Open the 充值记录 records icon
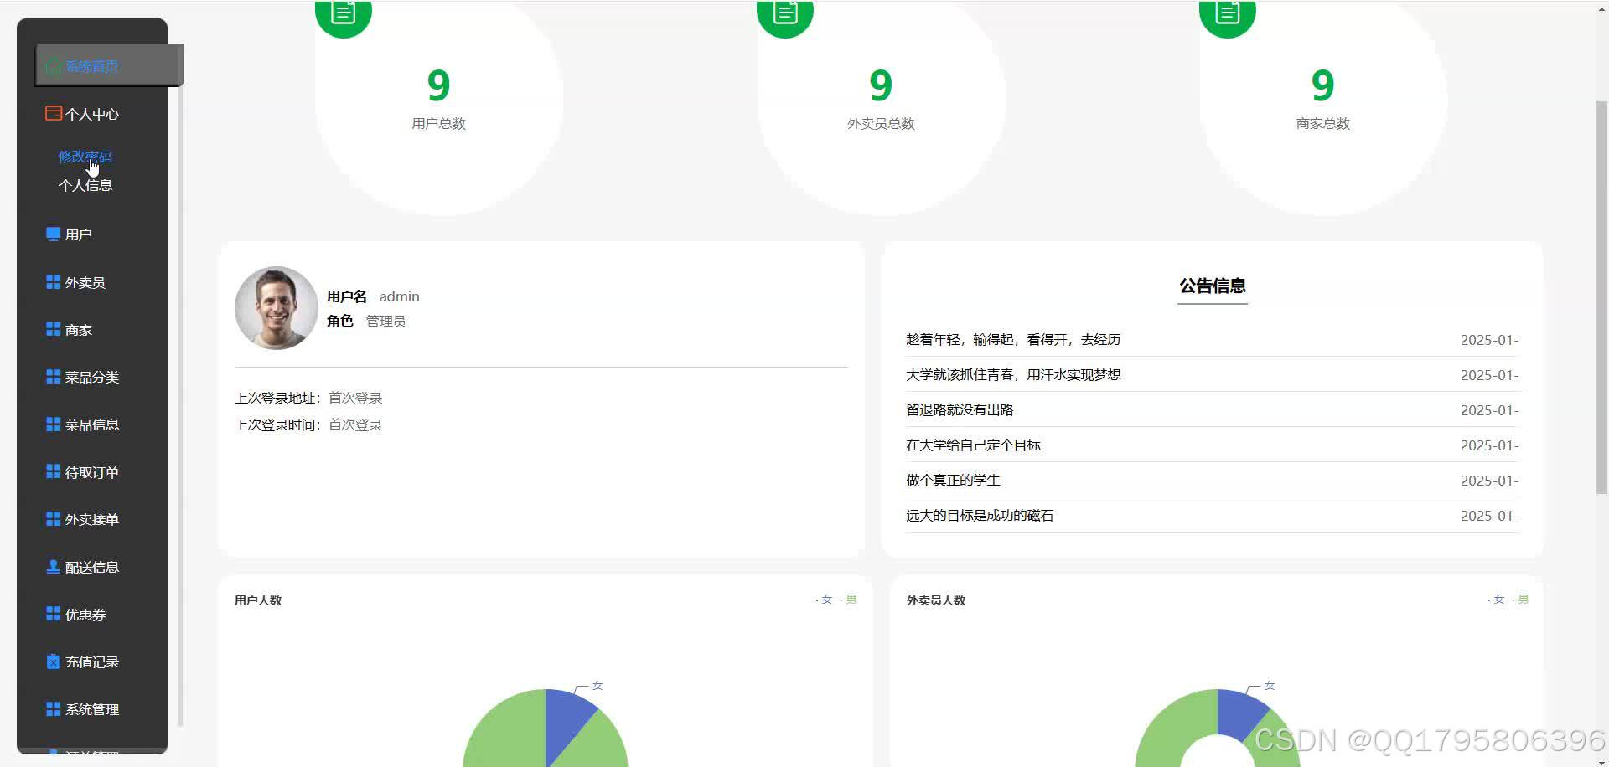Screen dimensions: 1609x767 [x=52, y=661]
